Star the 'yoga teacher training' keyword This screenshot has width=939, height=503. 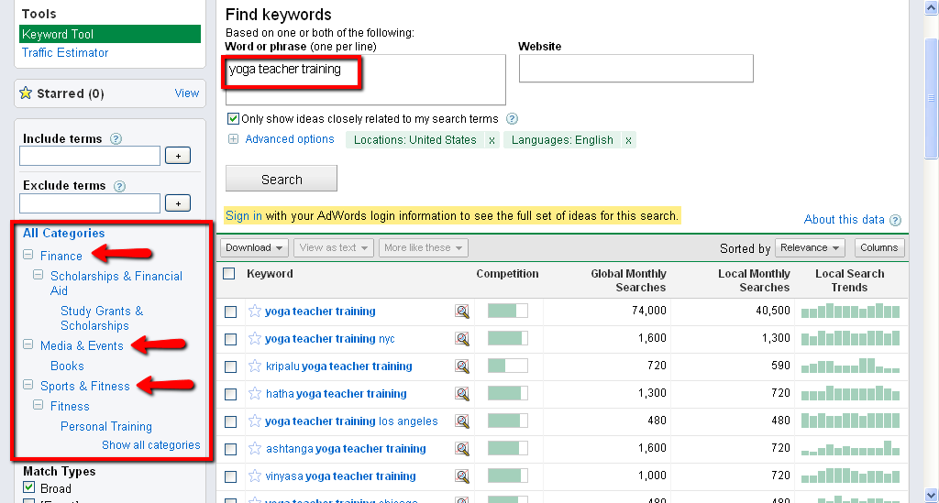pyautogui.click(x=255, y=312)
